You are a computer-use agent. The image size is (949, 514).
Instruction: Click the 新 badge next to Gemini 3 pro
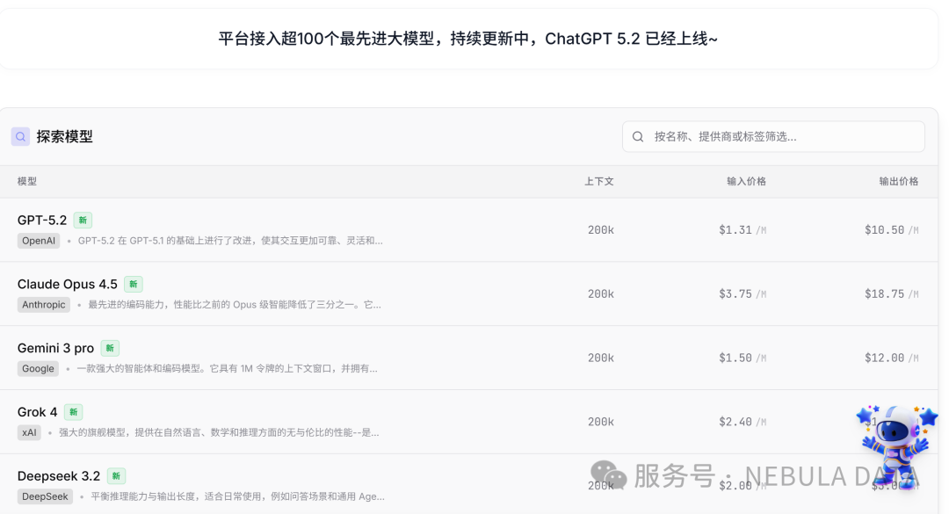[x=110, y=348]
